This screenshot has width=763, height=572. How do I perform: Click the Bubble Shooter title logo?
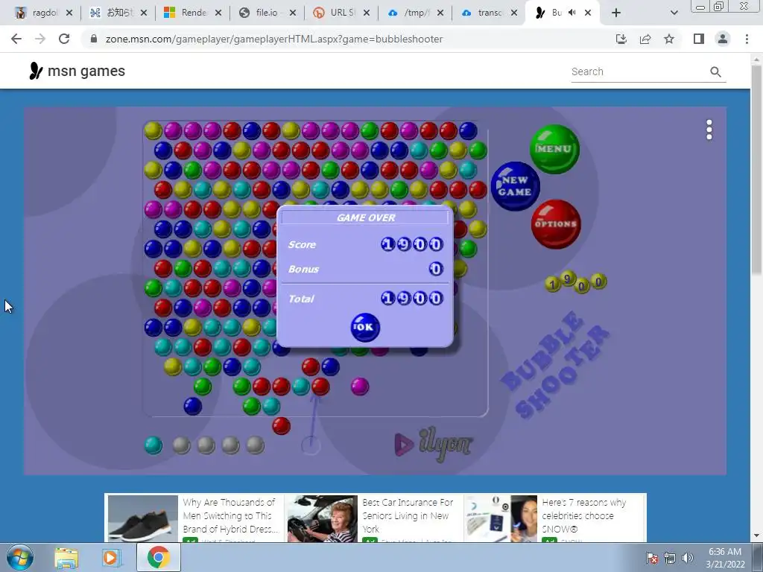[556, 366]
